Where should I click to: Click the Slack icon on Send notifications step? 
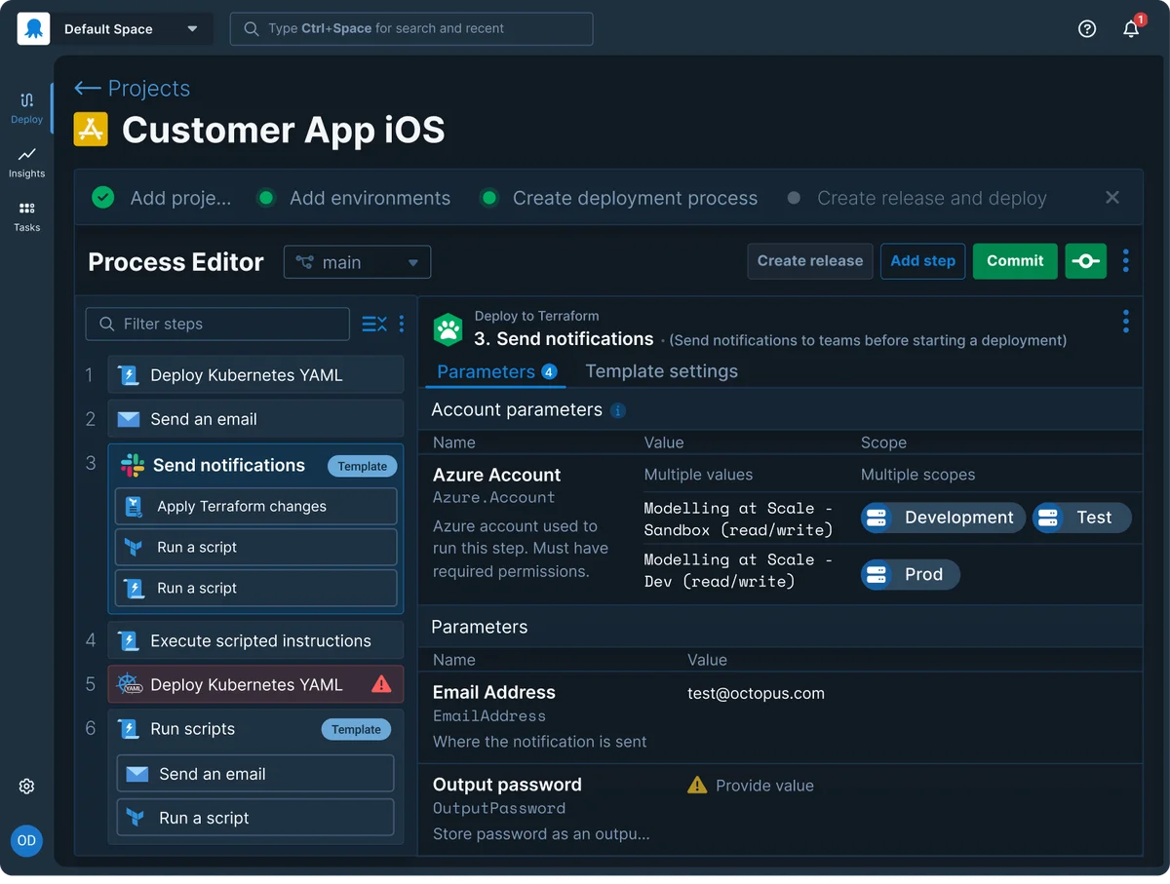133,465
